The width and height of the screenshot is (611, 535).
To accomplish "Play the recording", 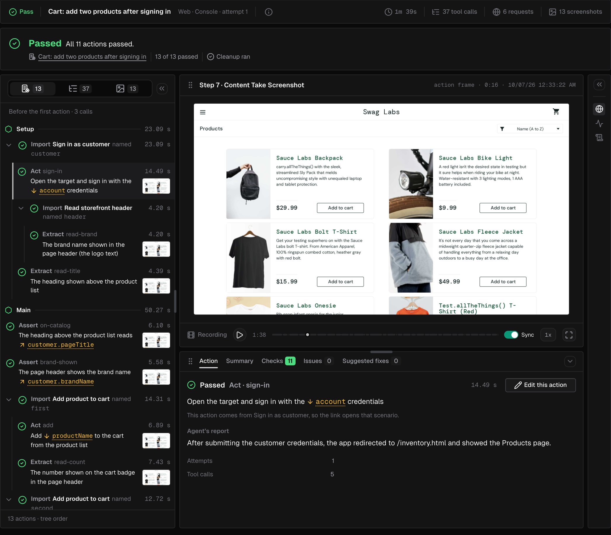I will (239, 335).
